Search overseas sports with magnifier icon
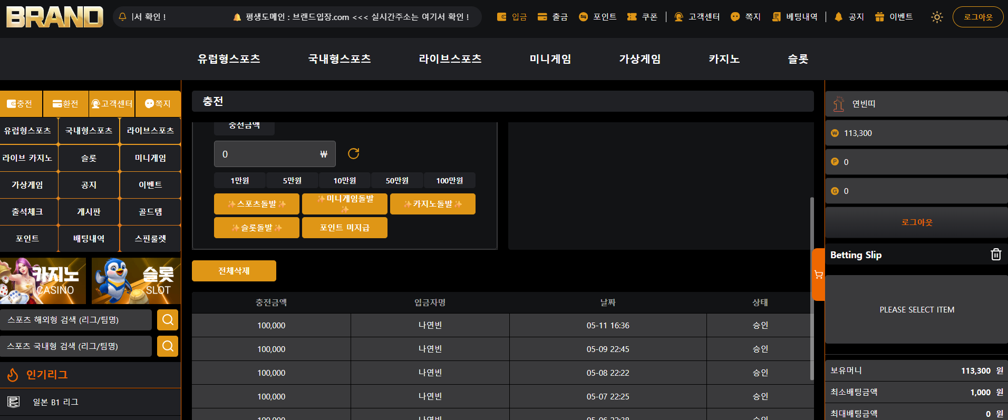 [x=168, y=320]
